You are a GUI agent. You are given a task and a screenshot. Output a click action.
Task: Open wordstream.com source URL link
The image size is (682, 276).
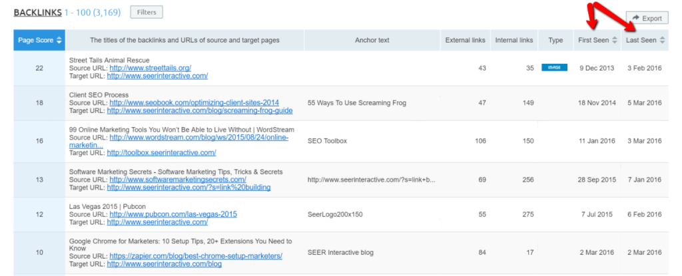(x=201, y=137)
